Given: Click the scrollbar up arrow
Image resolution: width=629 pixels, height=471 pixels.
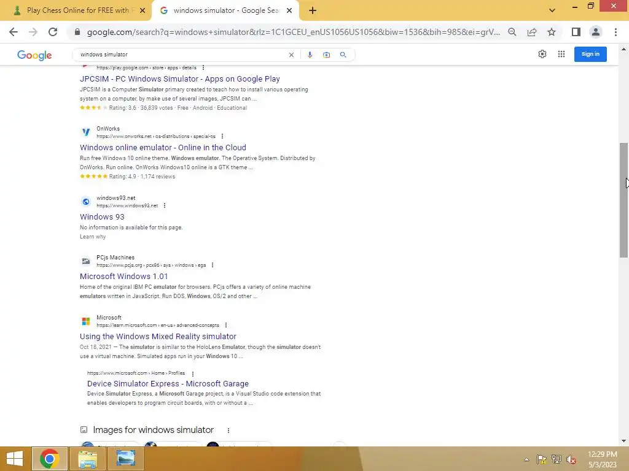Looking at the screenshot, I should (623, 49).
